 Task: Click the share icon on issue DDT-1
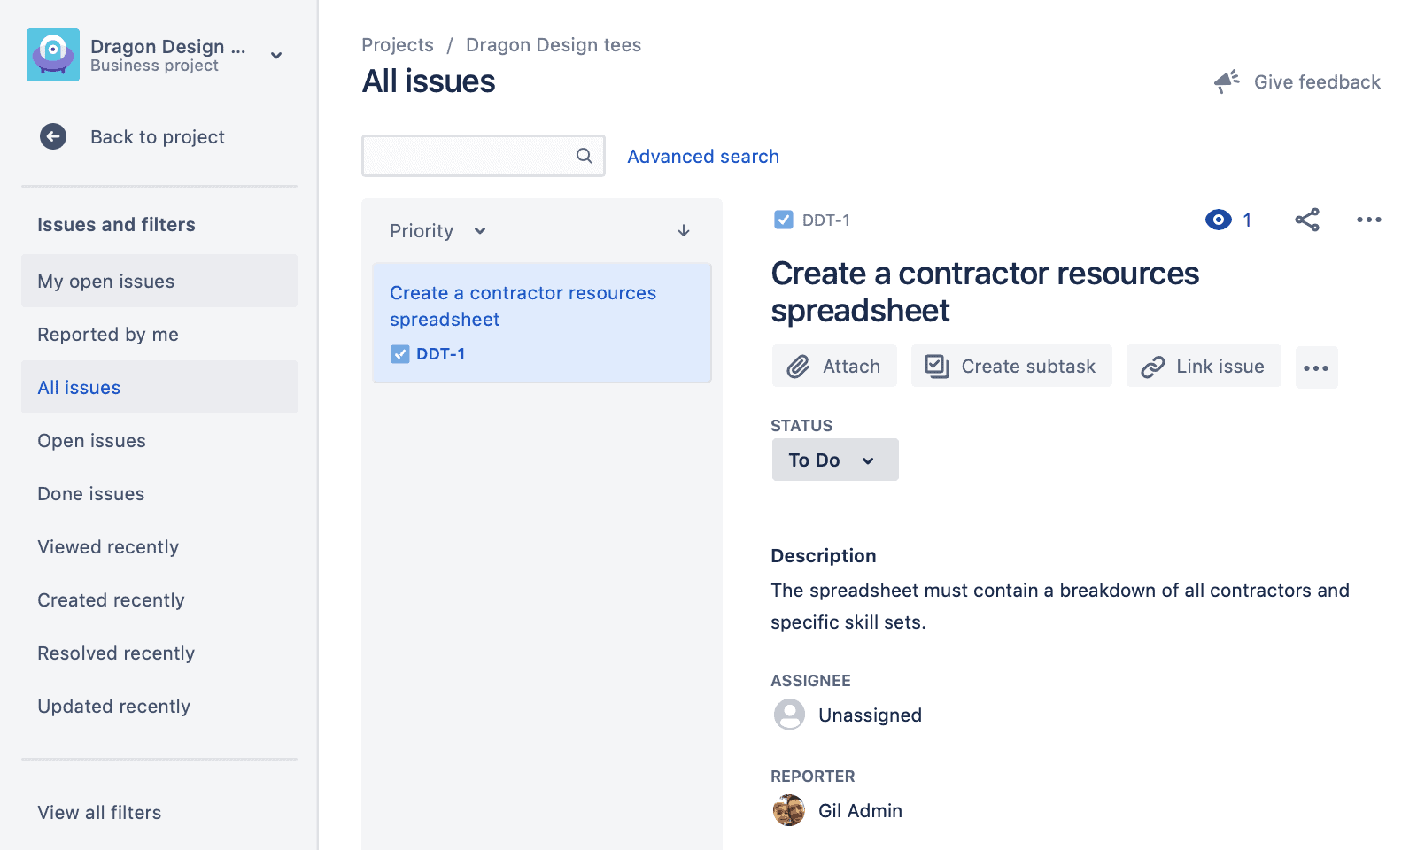point(1308,220)
